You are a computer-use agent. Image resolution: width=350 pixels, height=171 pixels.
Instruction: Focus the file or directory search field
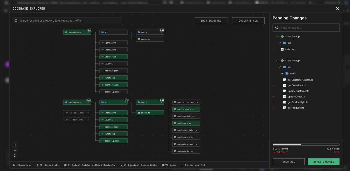(x=67, y=20)
